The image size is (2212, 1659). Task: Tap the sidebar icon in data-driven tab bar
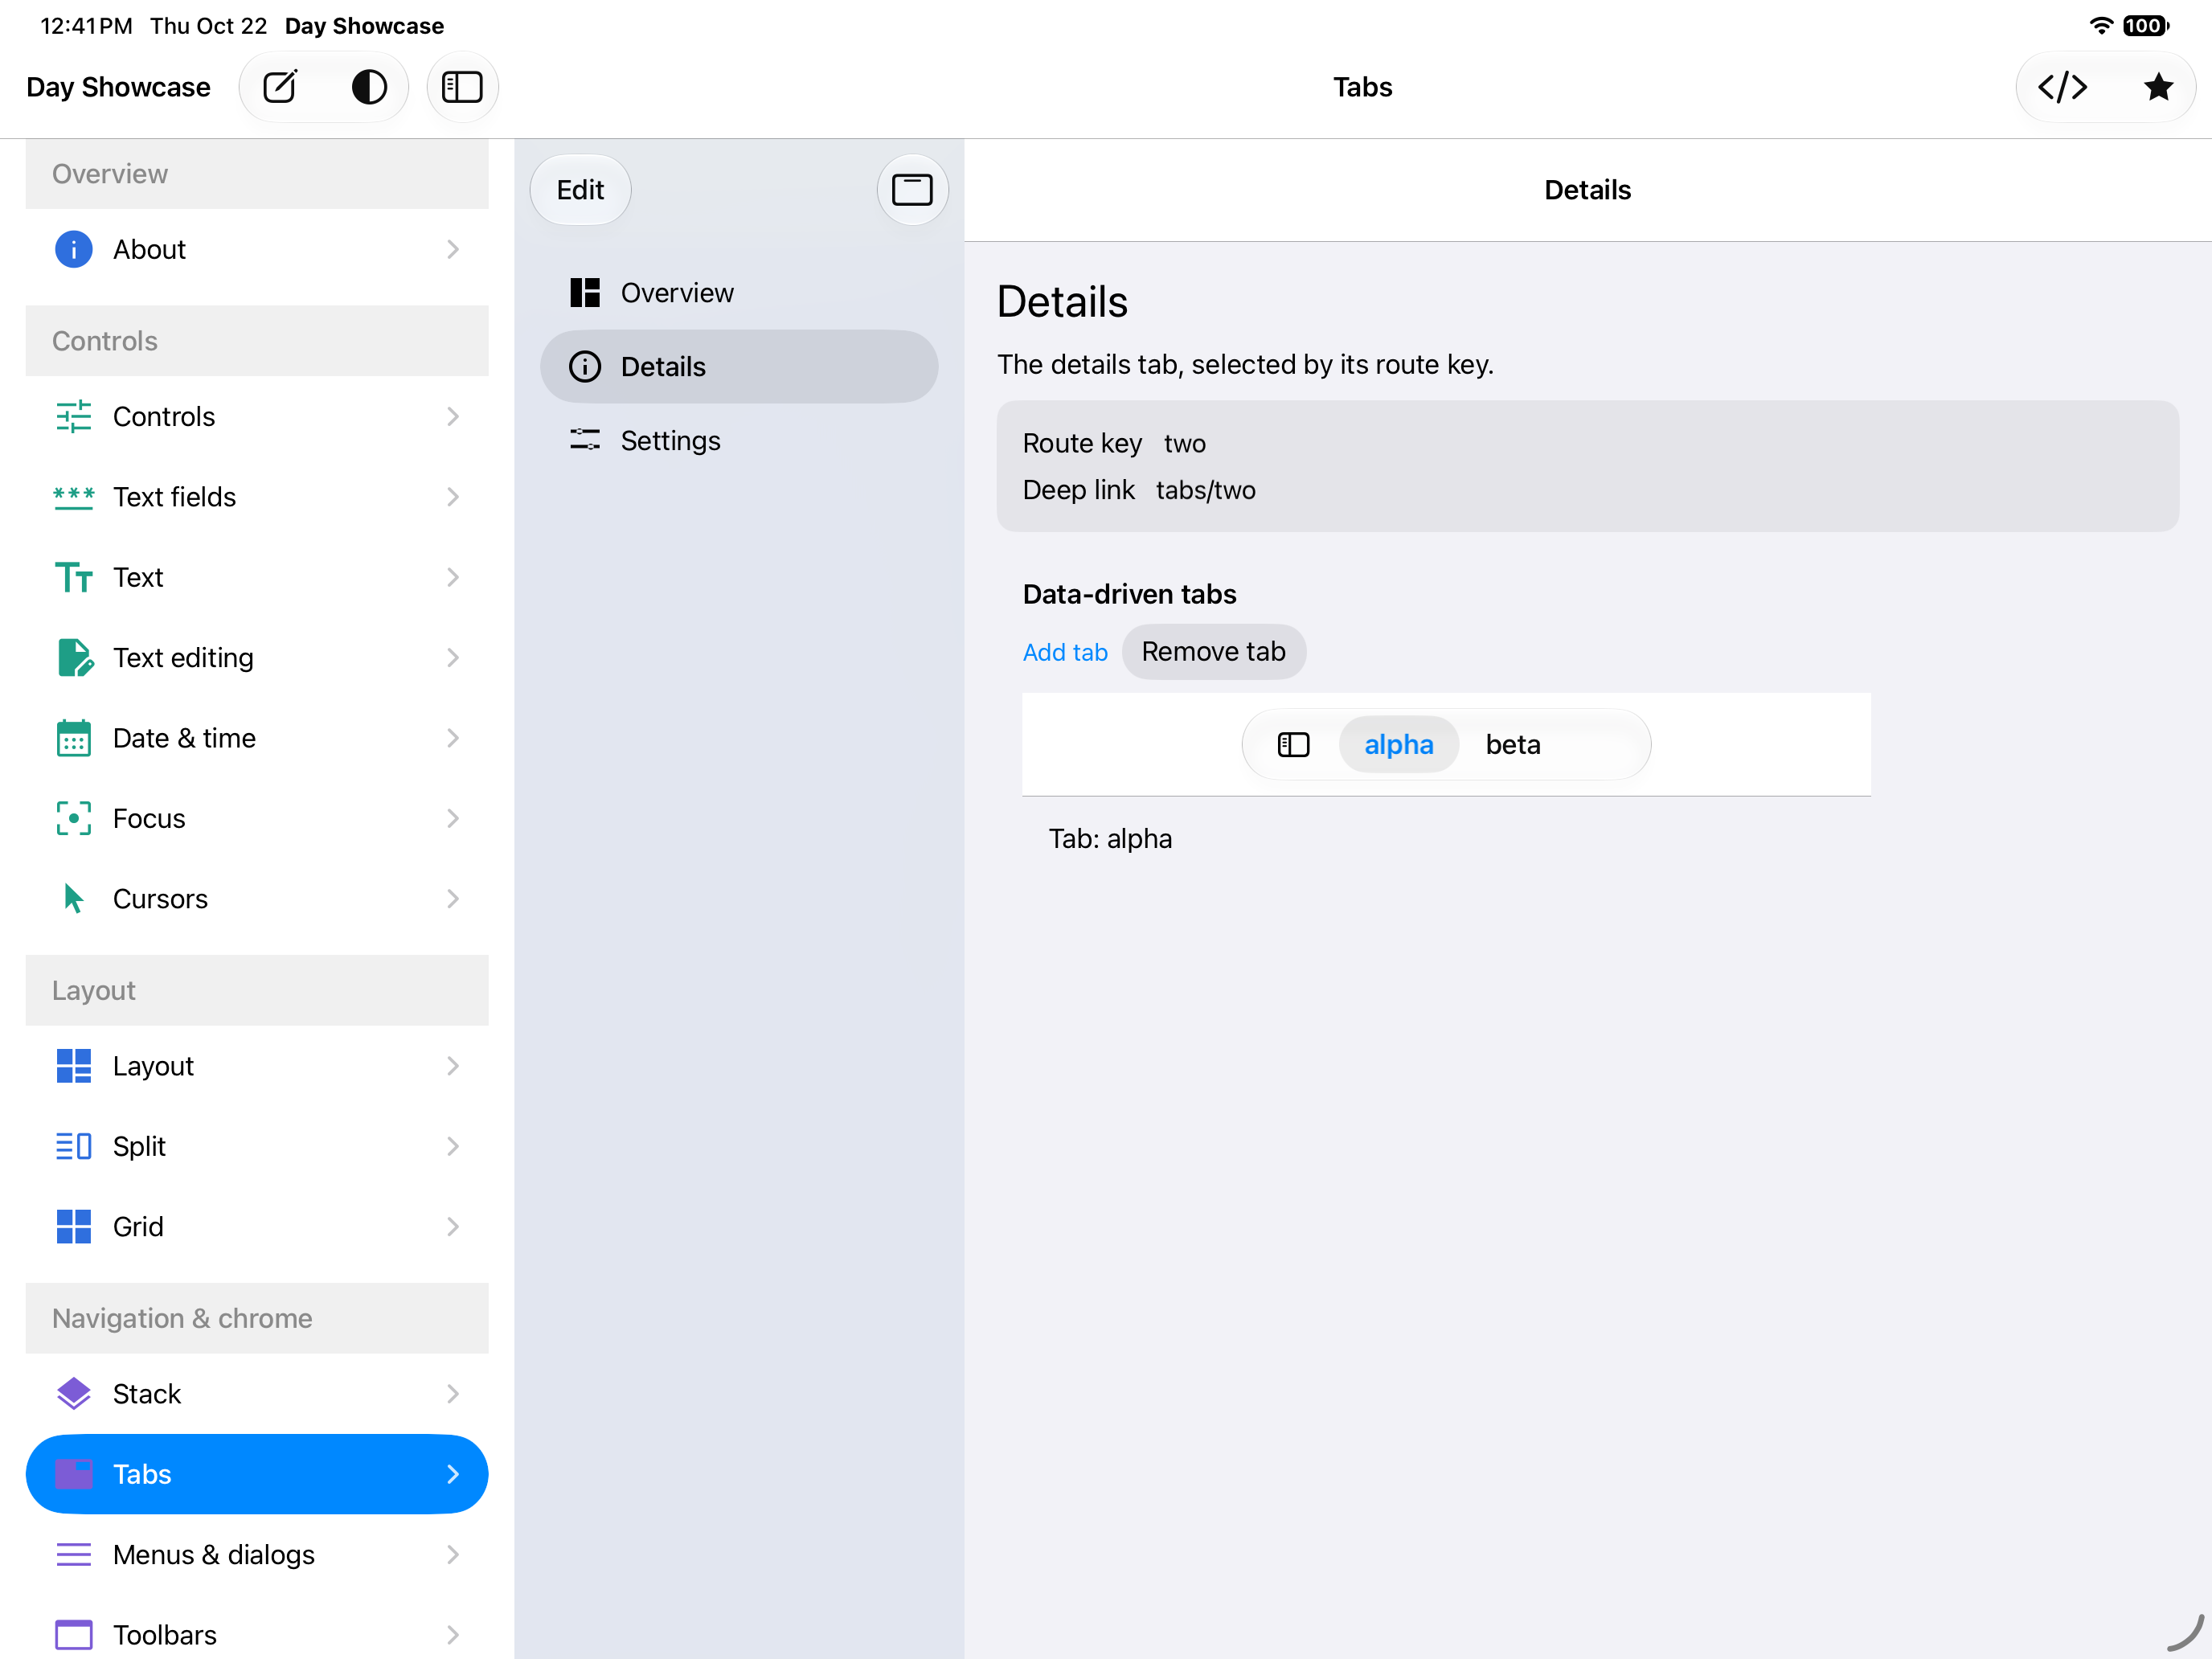[1293, 745]
